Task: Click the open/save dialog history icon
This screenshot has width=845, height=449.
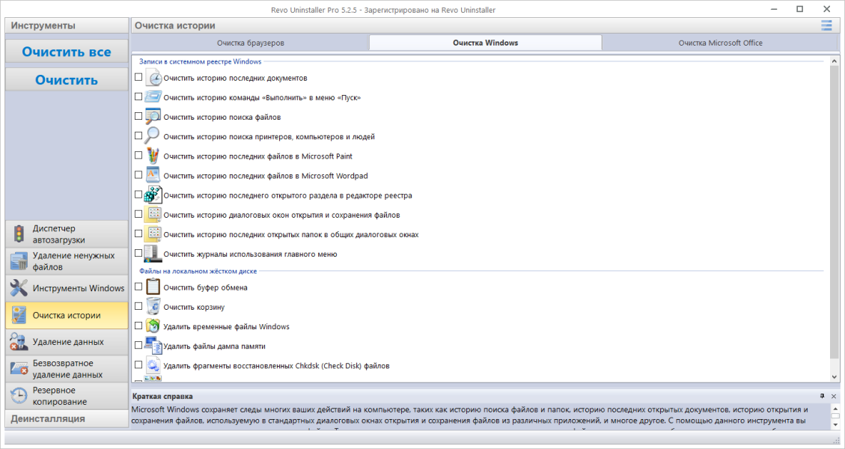Action: click(153, 215)
